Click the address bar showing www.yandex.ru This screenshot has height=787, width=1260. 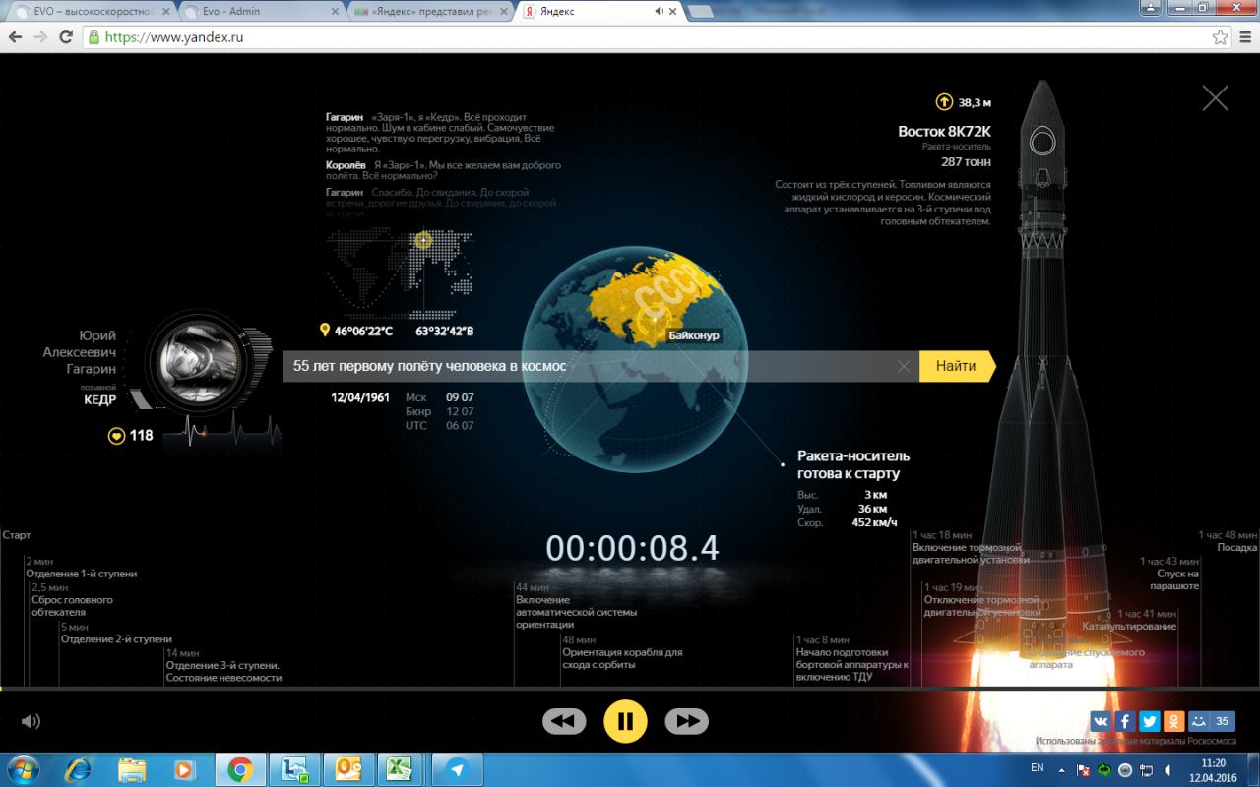click(x=650, y=37)
